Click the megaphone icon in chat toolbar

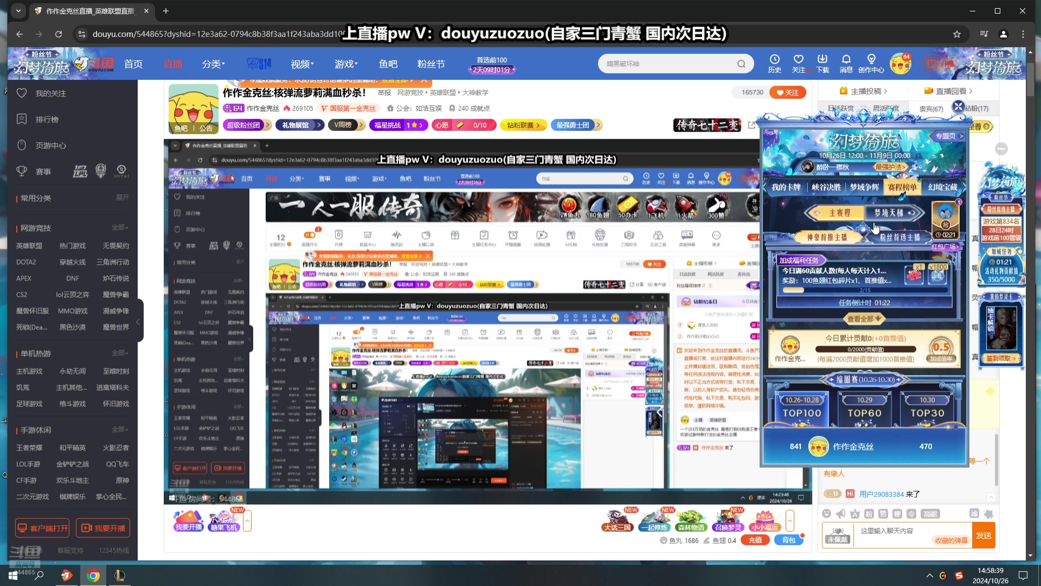pos(840,513)
